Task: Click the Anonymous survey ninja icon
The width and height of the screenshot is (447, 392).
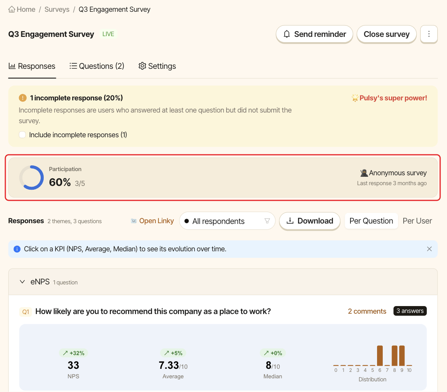Action: click(364, 173)
